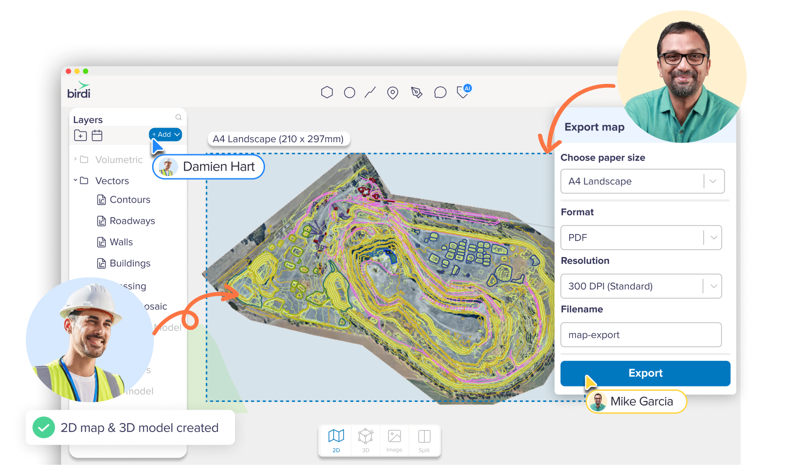Create a new layer folder
The image size is (799, 465).
(x=80, y=136)
